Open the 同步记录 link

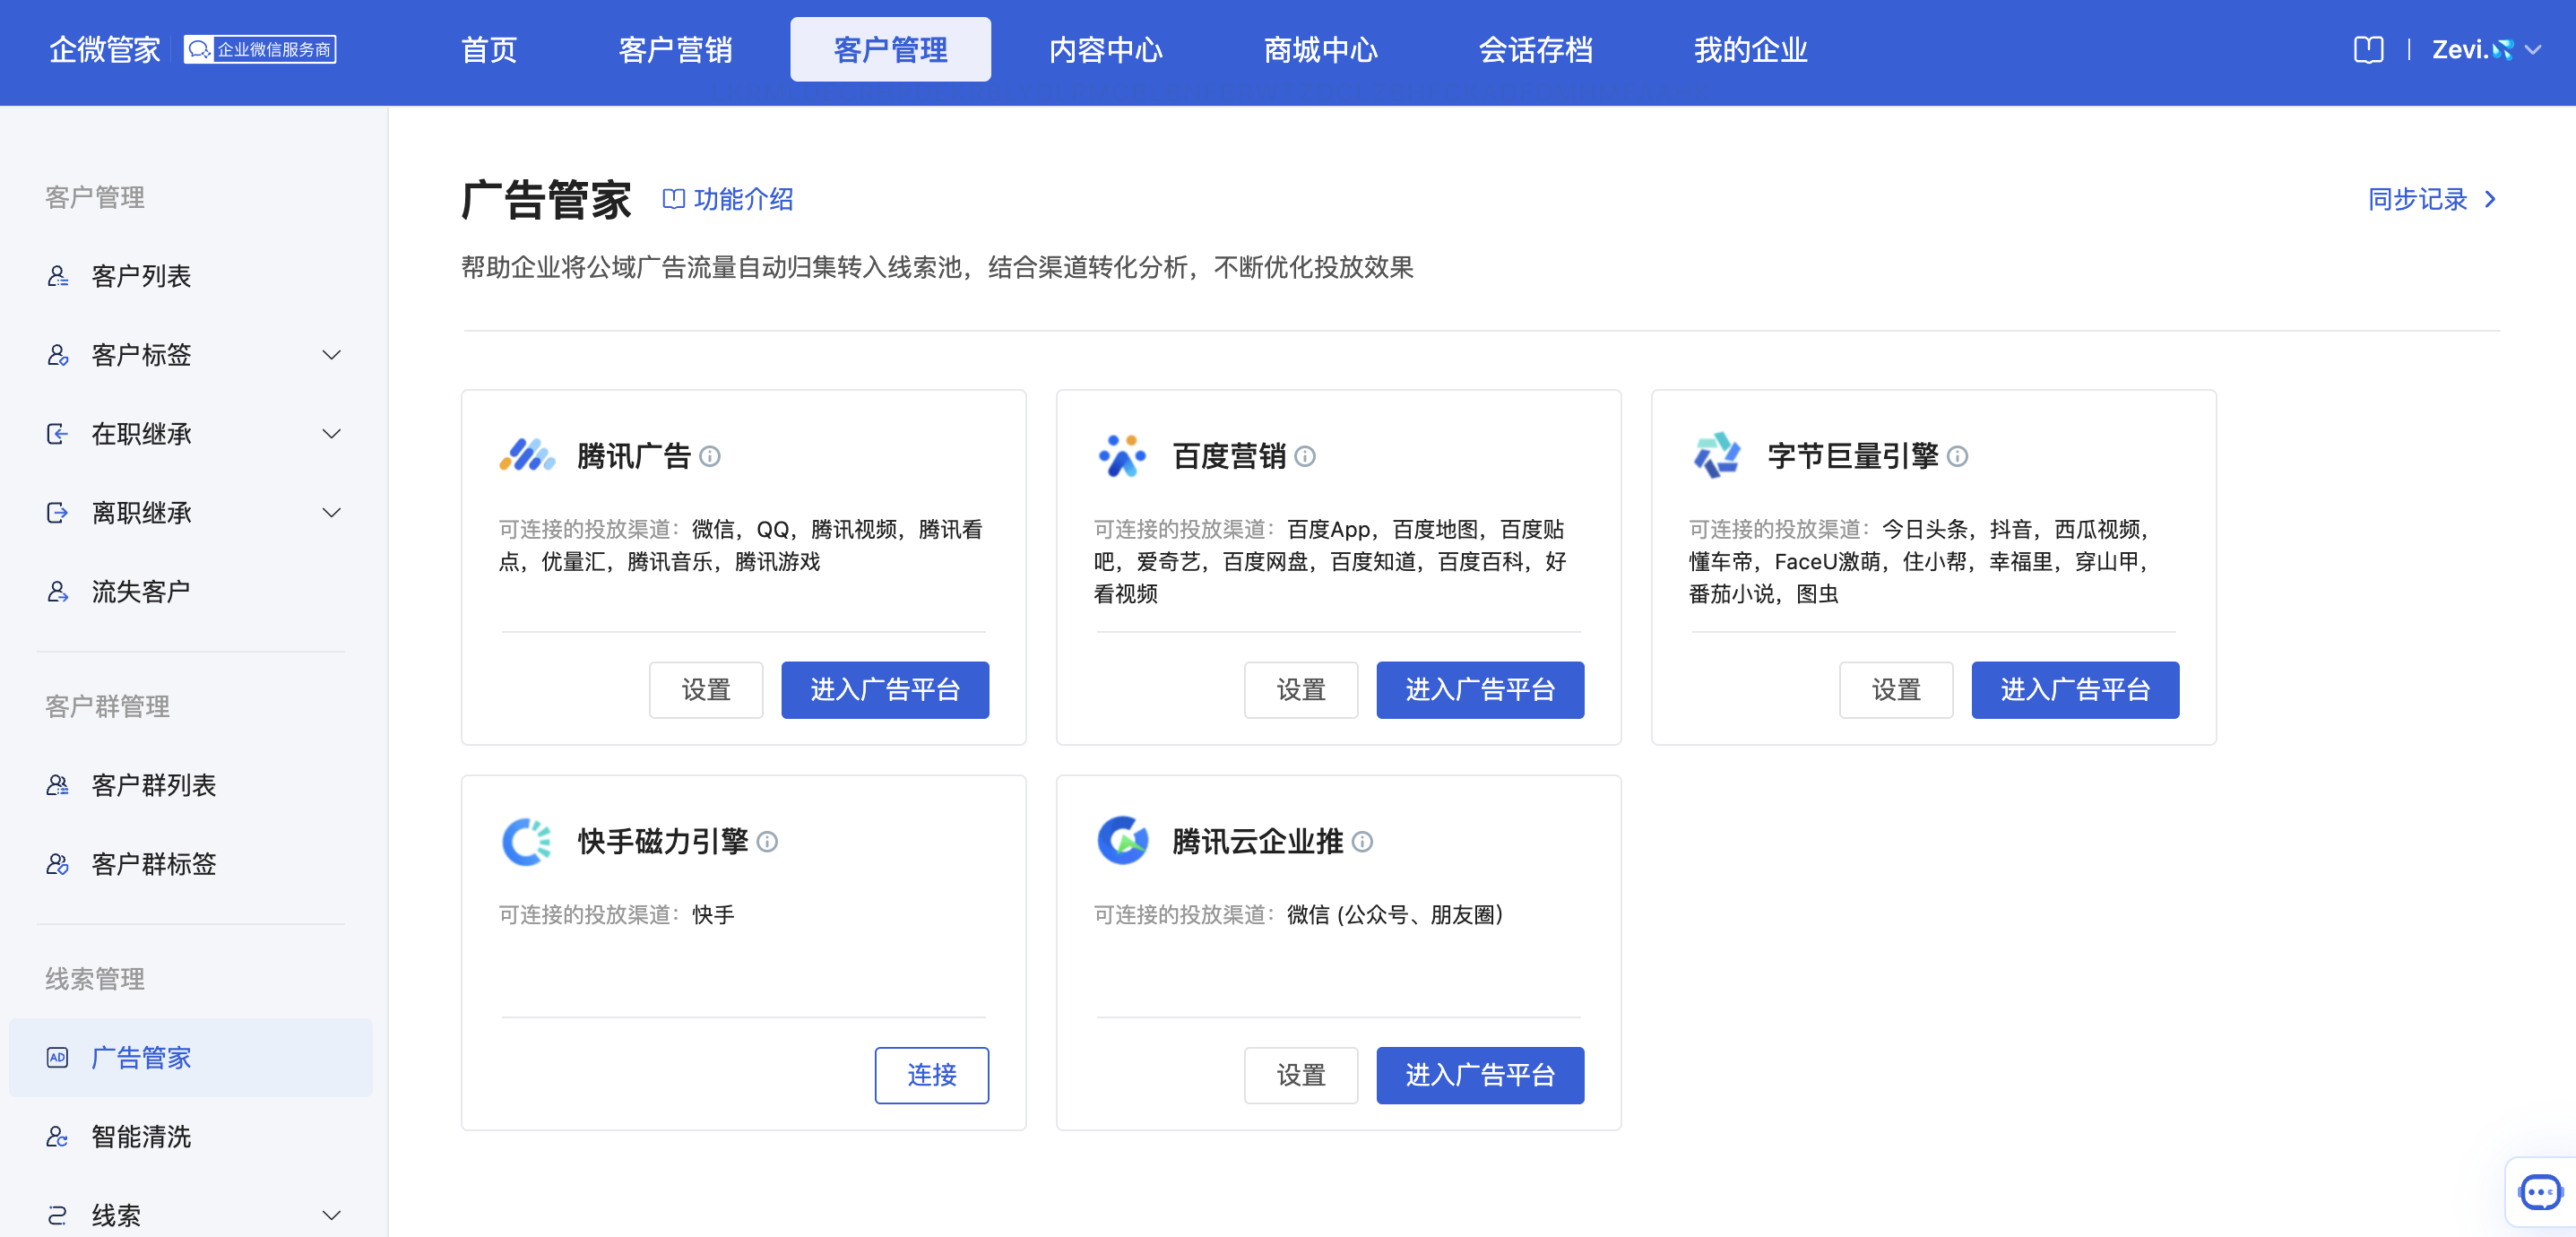point(2432,199)
